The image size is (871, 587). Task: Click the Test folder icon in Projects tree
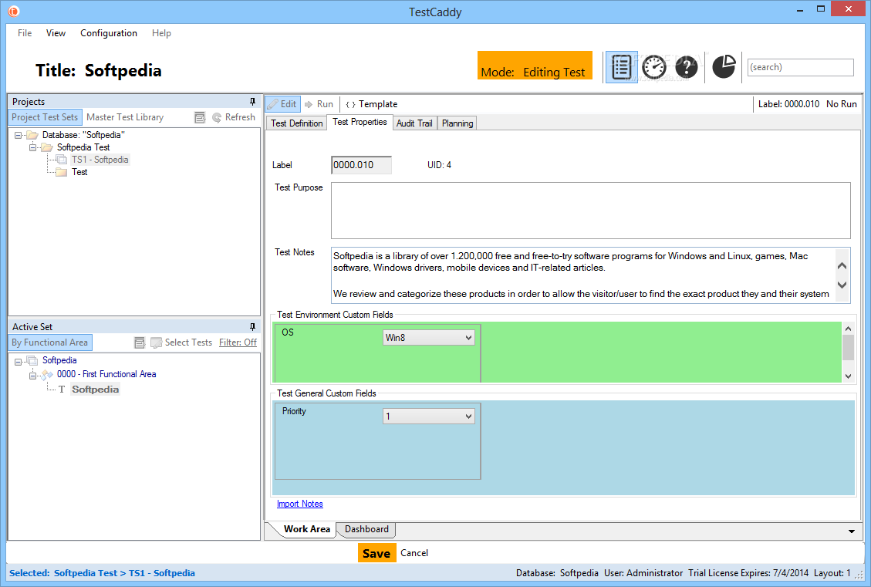(x=62, y=172)
